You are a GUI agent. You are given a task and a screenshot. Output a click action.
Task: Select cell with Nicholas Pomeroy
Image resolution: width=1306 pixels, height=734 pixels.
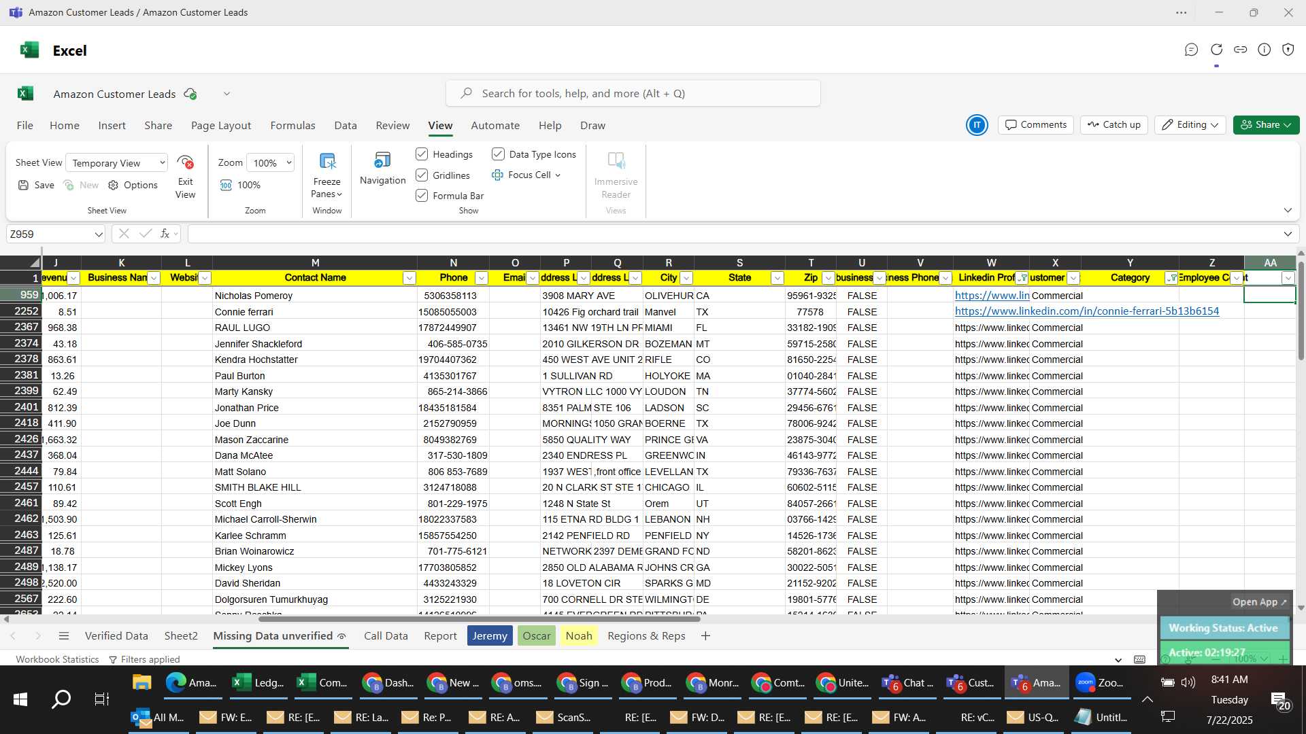click(315, 296)
